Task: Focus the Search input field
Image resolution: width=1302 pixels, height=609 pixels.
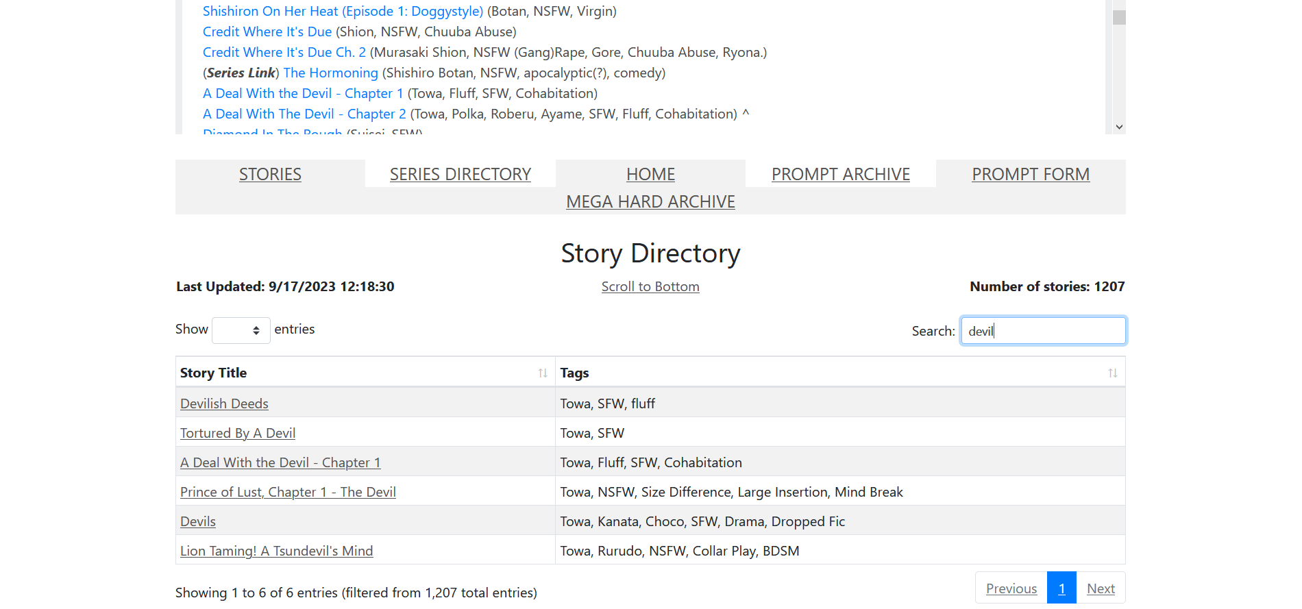Action: click(x=1042, y=331)
